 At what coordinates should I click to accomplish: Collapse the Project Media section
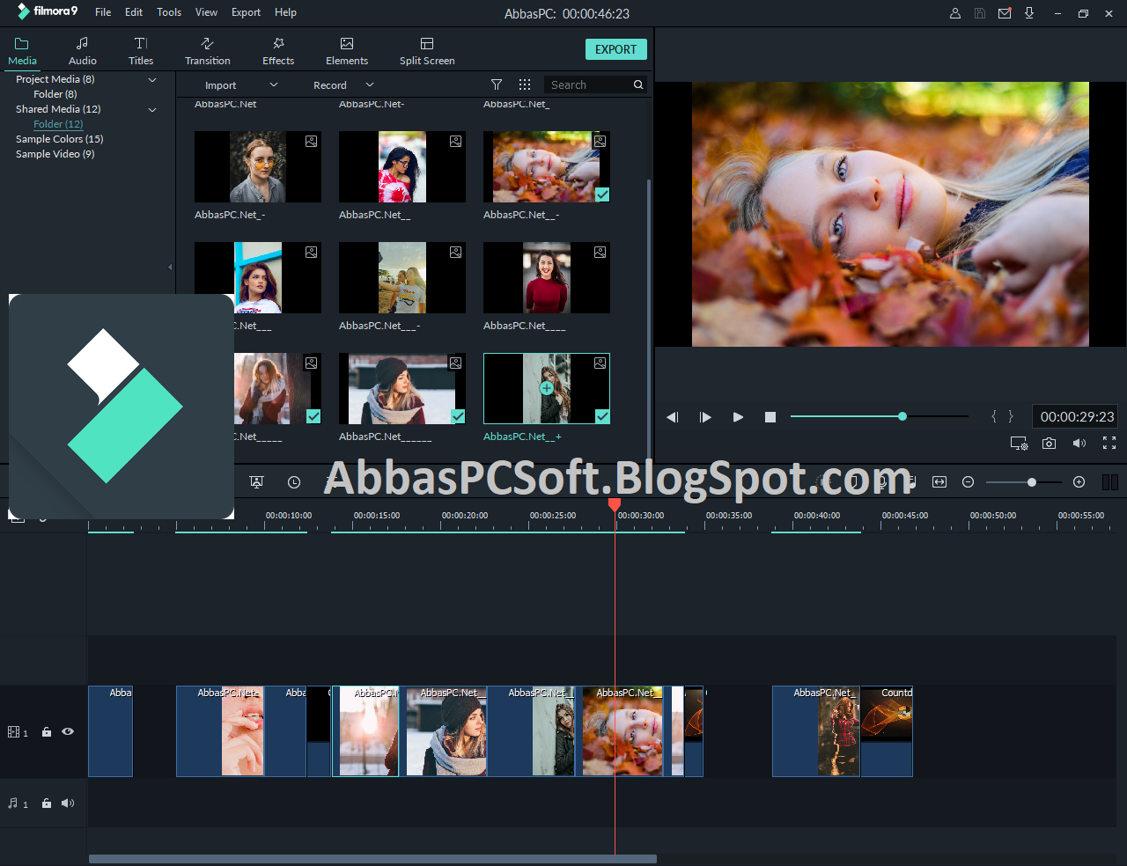tap(151, 79)
